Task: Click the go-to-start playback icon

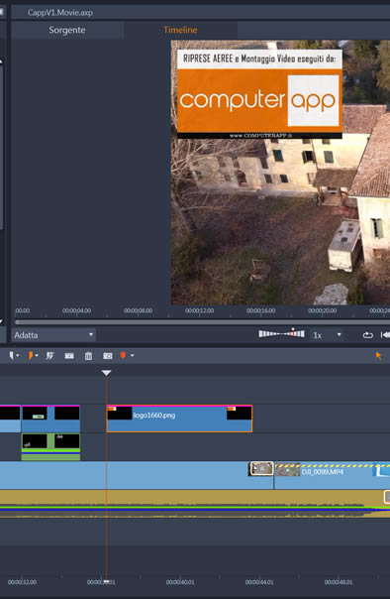Action: pos(385,335)
